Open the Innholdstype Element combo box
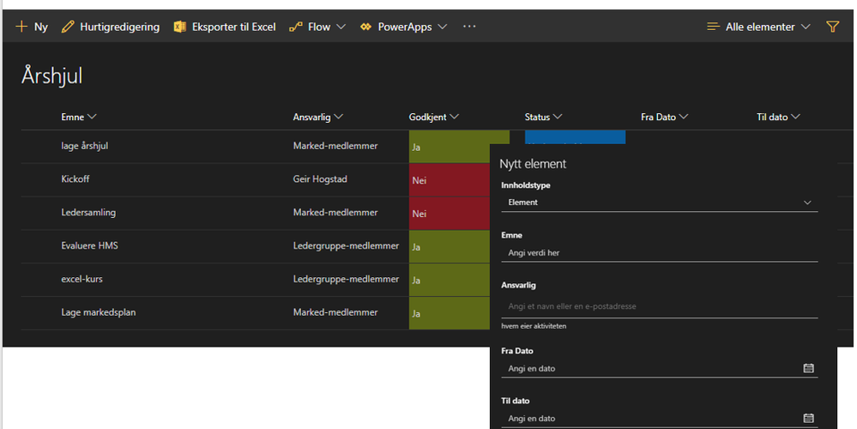Screen dimensions: 857x429 tap(659, 202)
